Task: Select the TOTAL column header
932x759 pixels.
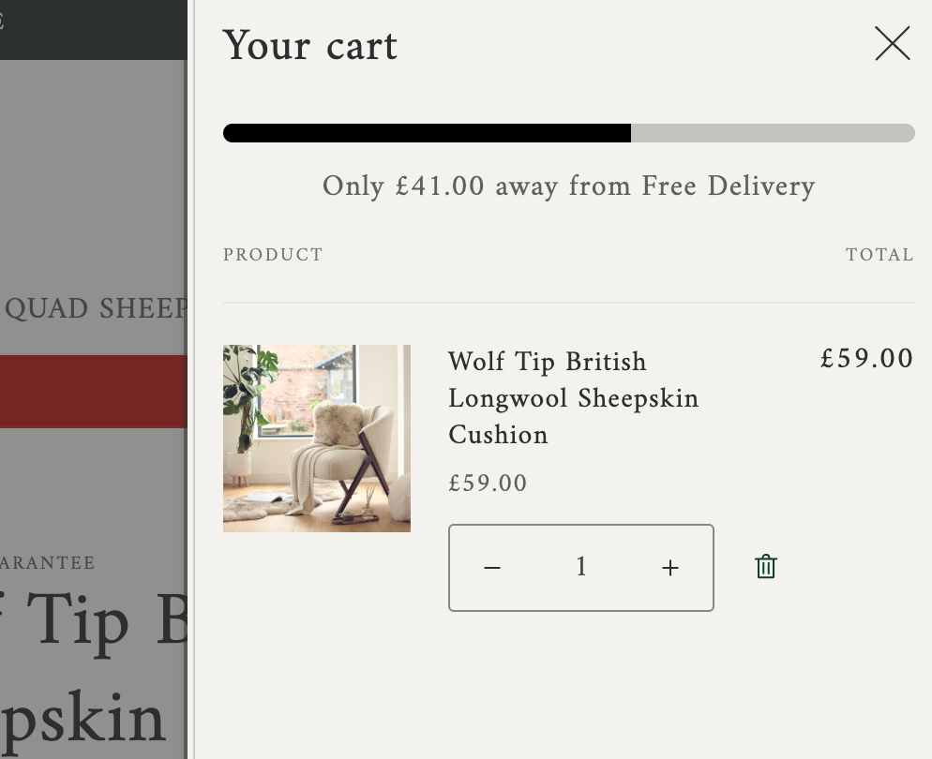Action: [x=879, y=255]
